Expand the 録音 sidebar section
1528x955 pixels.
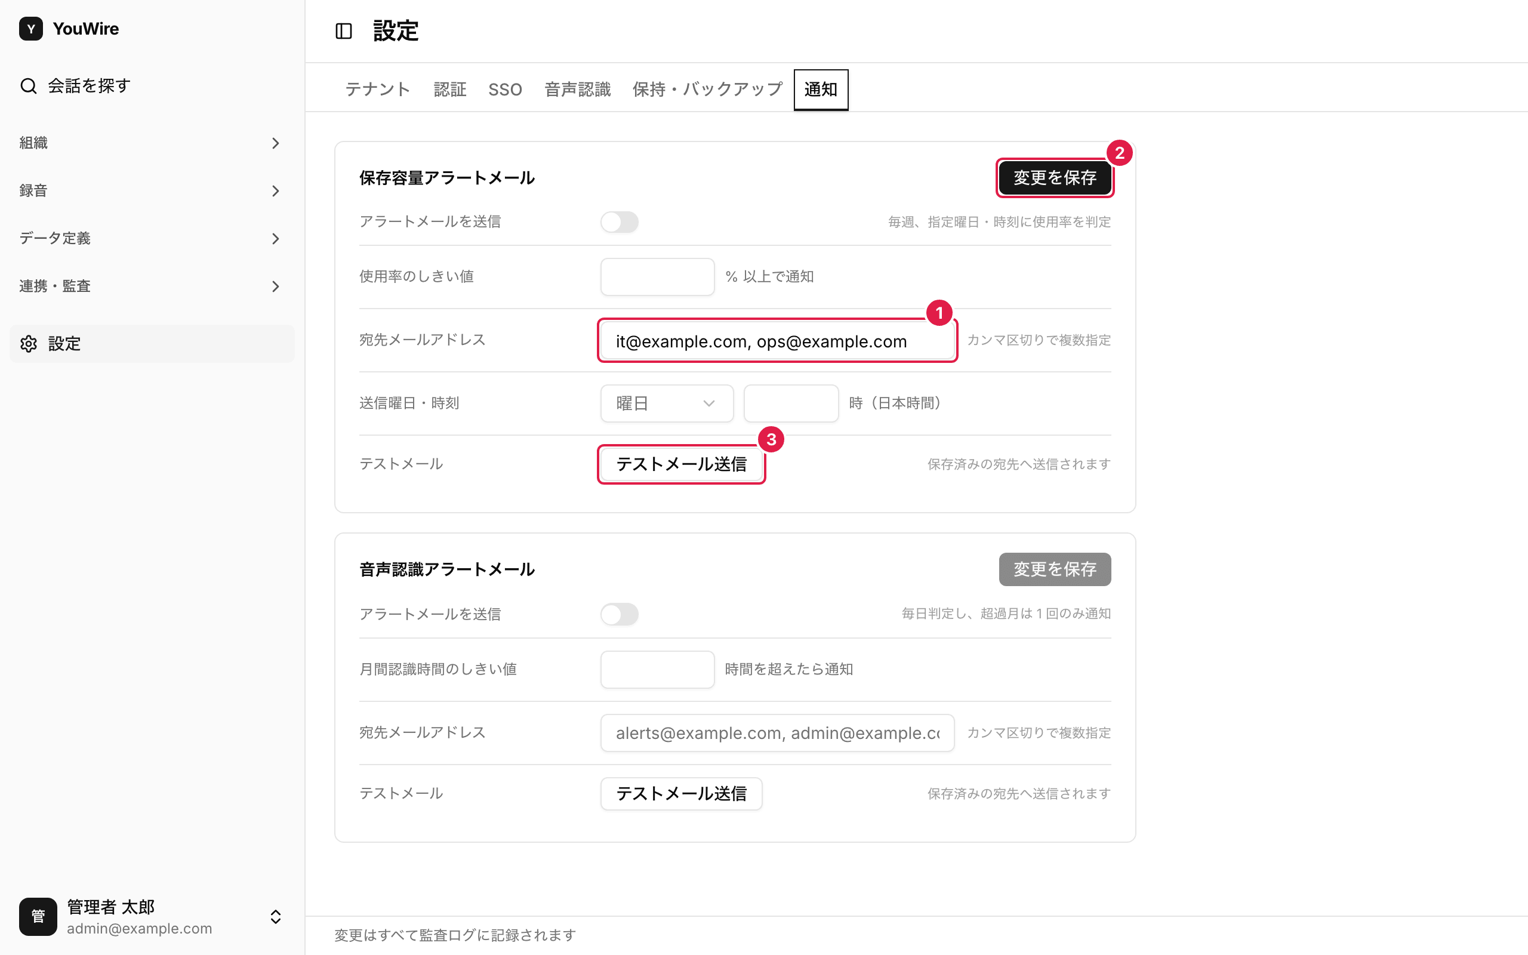[x=152, y=191]
